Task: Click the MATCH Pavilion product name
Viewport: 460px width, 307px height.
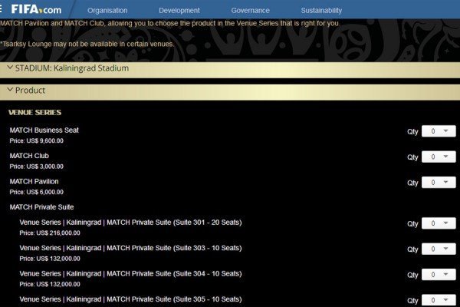Action: click(x=34, y=181)
